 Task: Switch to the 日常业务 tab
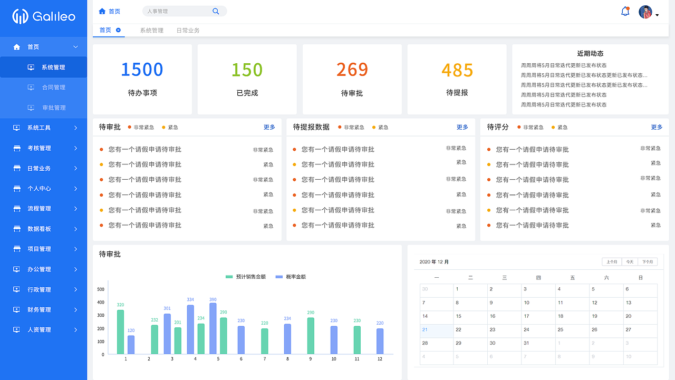coord(188,31)
